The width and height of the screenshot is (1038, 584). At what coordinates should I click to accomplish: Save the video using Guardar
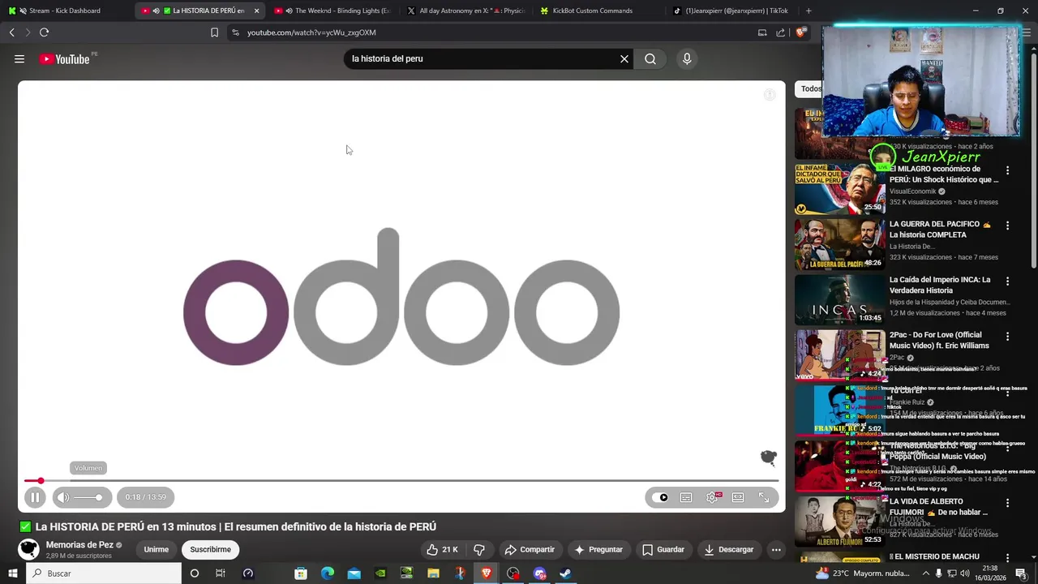pos(663,550)
